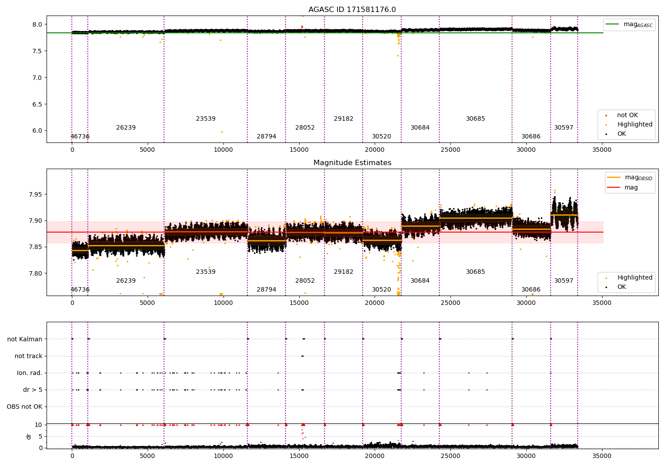Click the 7.85 y-axis tick label
Screen dimensions: 665x466
point(36,247)
